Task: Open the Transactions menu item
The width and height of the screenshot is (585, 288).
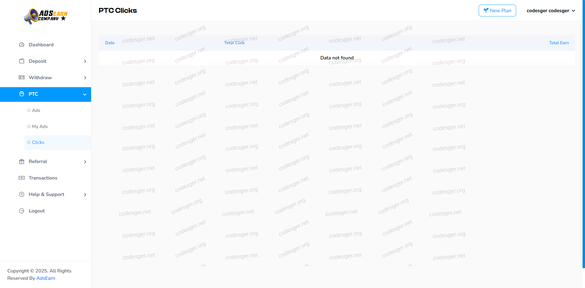Action: tap(43, 178)
